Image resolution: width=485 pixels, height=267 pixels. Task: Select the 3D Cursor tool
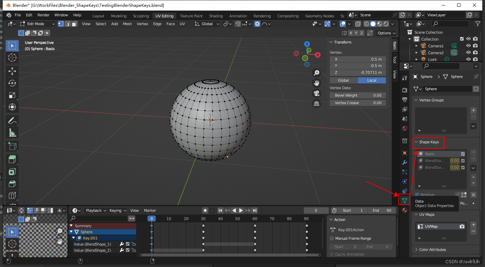12,58
